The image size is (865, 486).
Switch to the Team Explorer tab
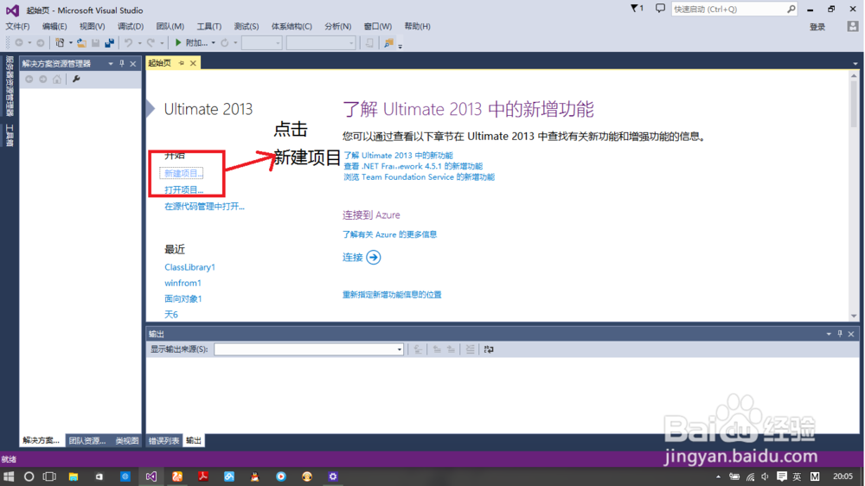pos(87,440)
